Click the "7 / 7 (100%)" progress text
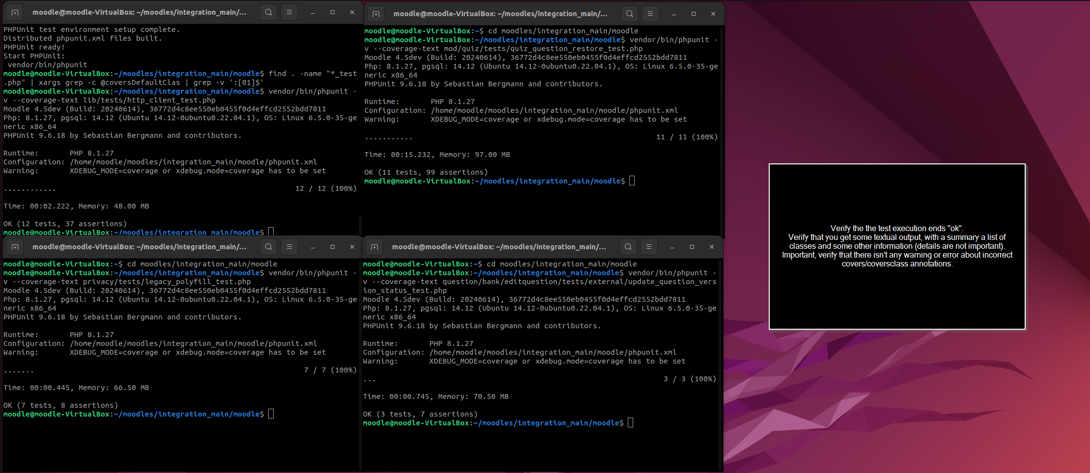The height and width of the screenshot is (473, 1090). (331, 370)
